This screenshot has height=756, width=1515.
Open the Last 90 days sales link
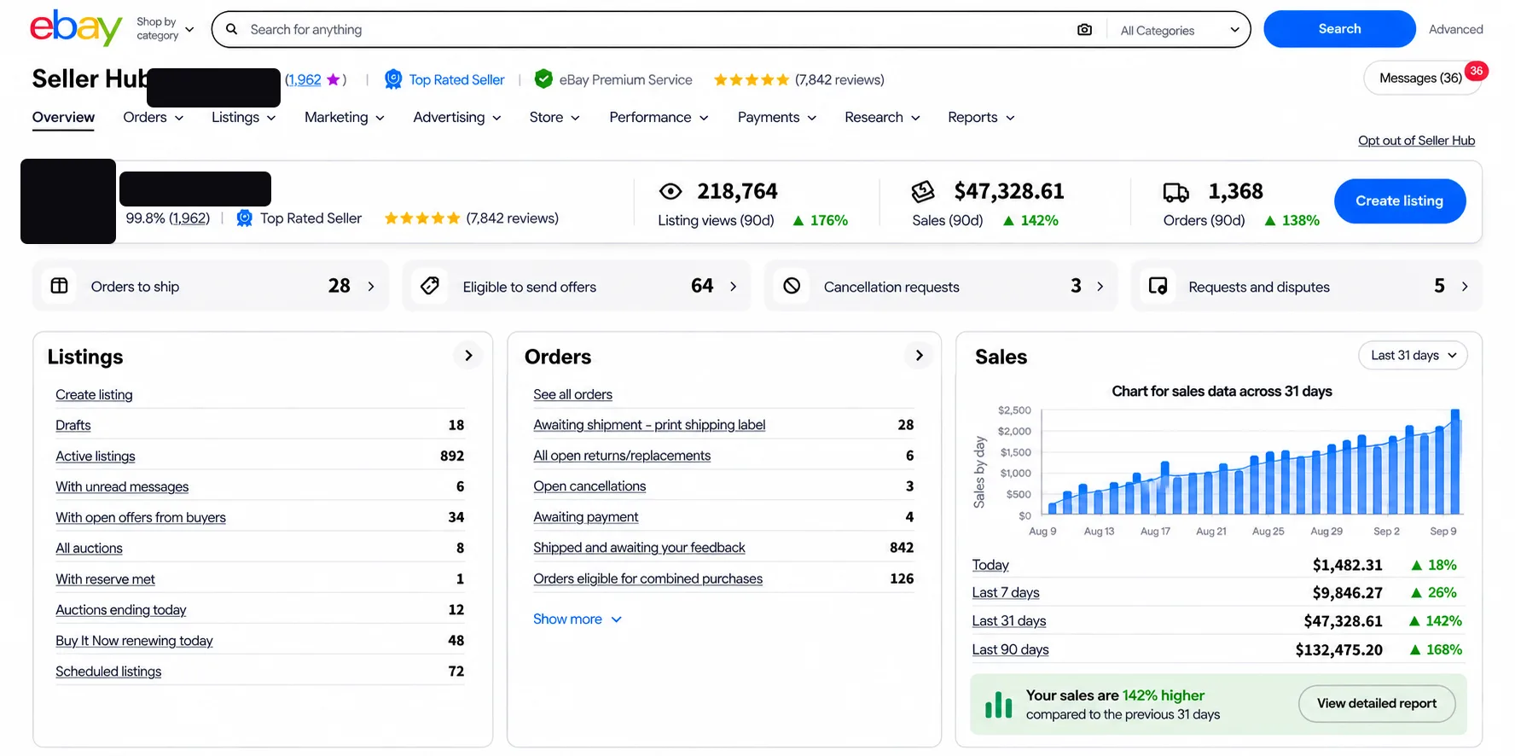pos(1010,650)
